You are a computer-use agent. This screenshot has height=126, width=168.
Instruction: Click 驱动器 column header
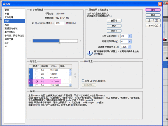coord(45,66)
